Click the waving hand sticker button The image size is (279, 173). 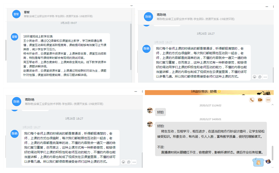[x=258, y=162]
